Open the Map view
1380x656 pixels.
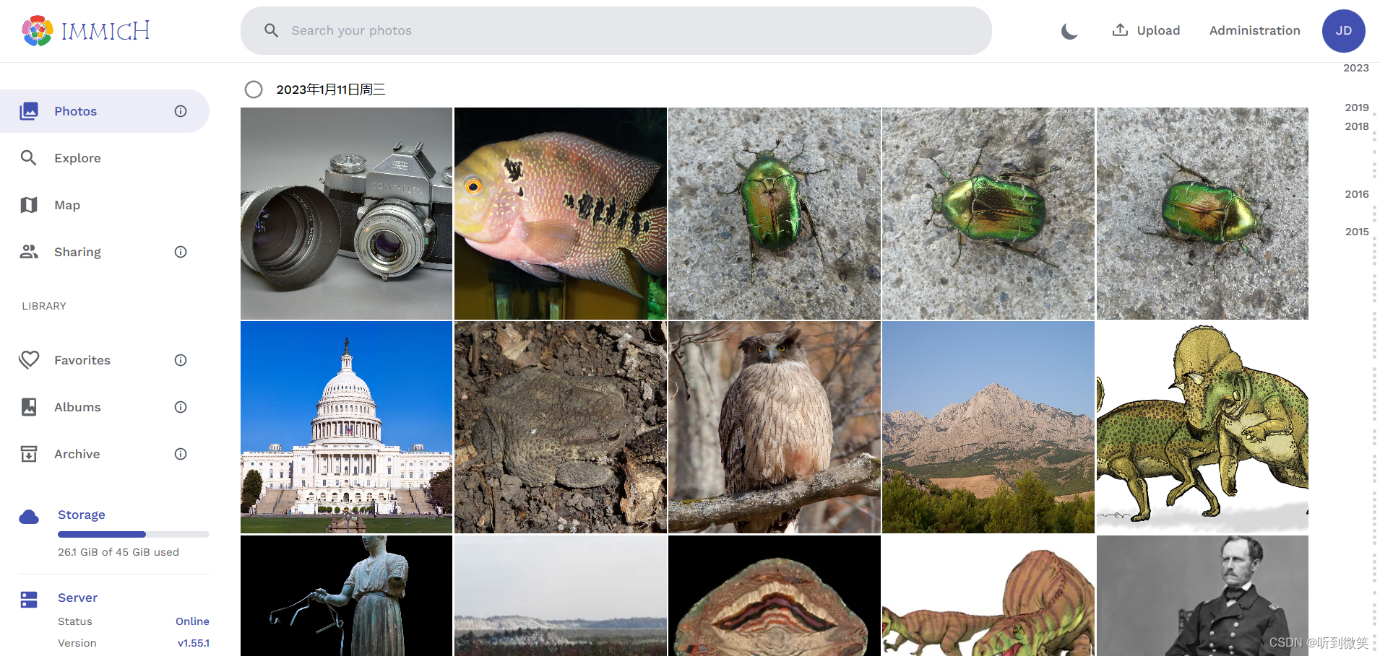pyautogui.click(x=105, y=205)
